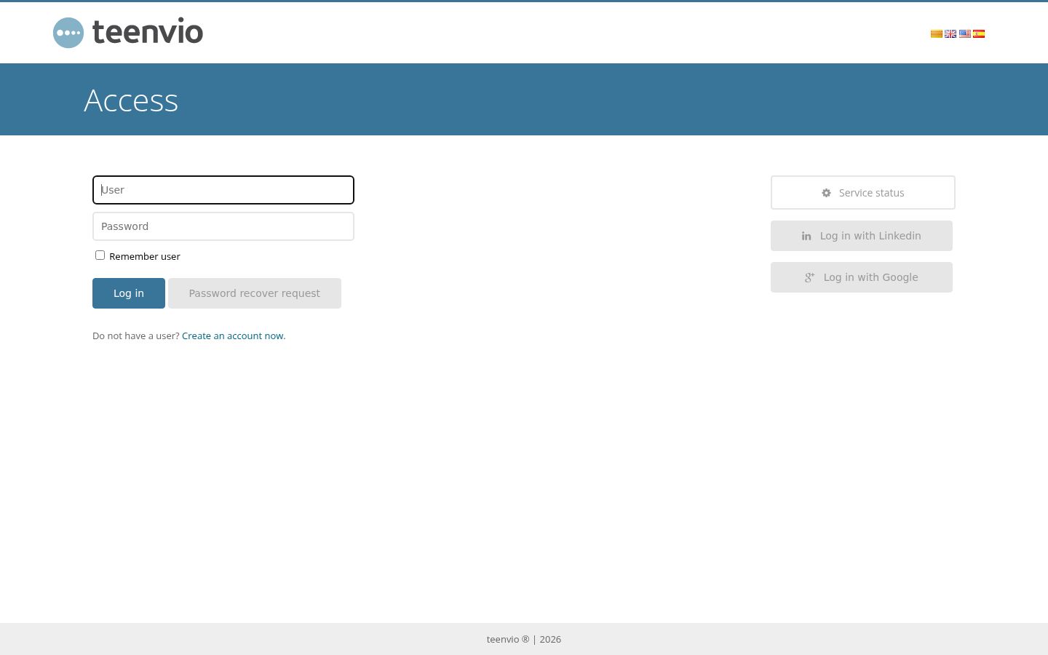The image size is (1048, 655).
Task: Switch to Spanish via Spain flag
Action: tap(979, 33)
